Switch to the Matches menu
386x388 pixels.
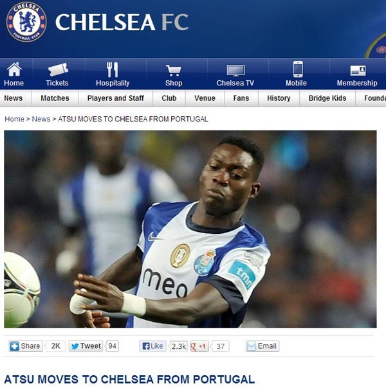(x=55, y=98)
